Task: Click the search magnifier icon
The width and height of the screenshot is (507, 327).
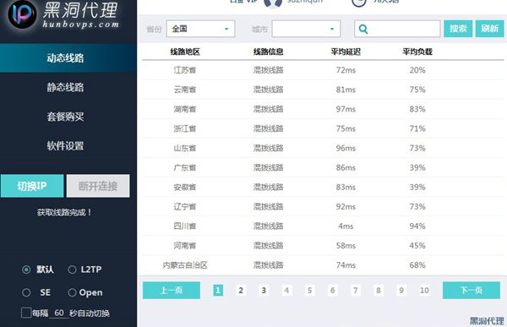Action: (363, 29)
